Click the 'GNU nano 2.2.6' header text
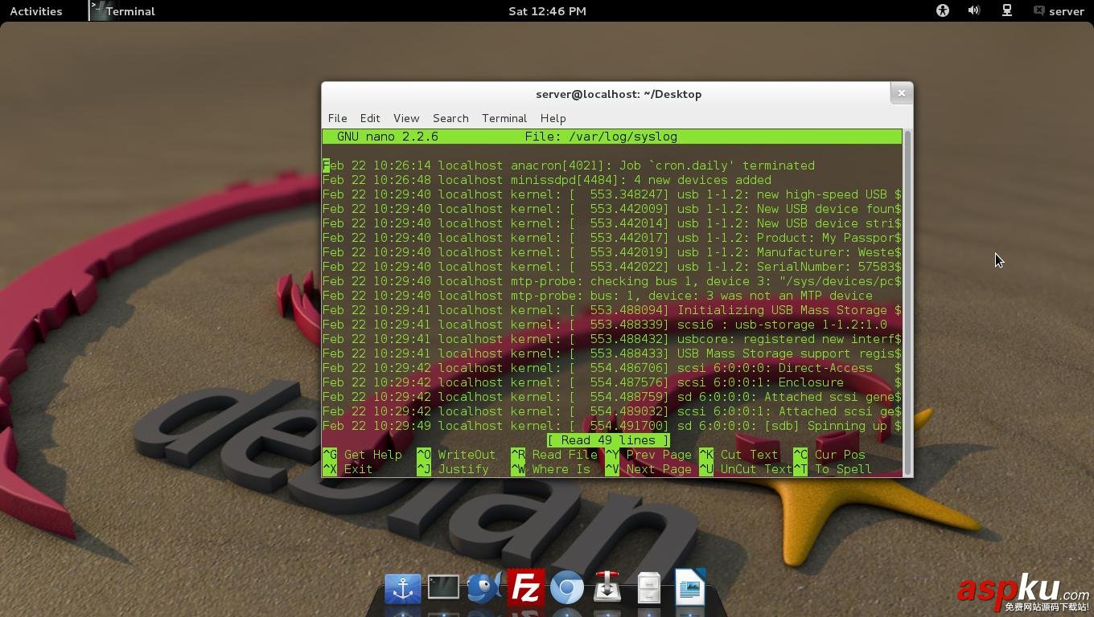Viewport: 1094px width, 617px height. [388, 137]
